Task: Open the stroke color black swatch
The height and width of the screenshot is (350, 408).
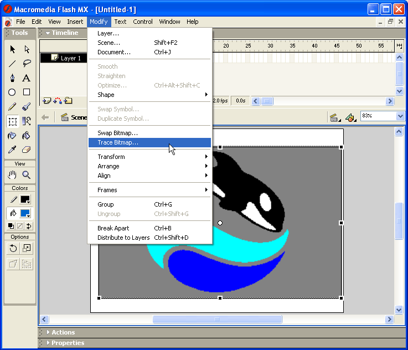Action: [25, 199]
